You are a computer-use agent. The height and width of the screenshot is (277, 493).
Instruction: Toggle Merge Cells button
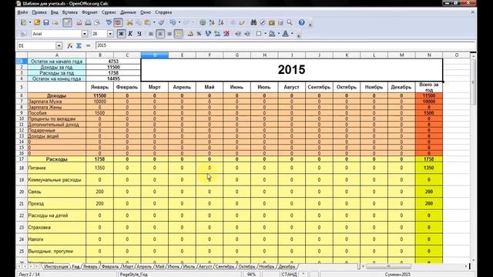178,34
